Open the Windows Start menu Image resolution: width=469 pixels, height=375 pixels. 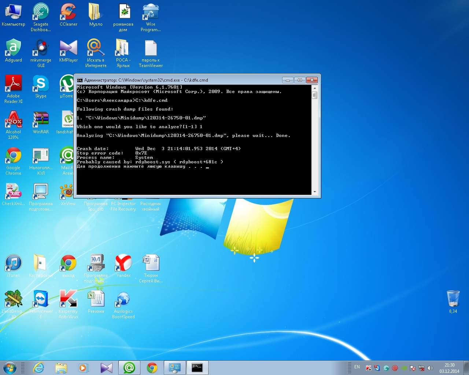(x=10, y=368)
